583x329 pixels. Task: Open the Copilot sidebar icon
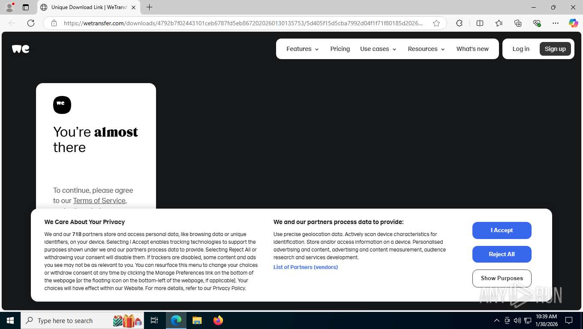click(x=574, y=23)
